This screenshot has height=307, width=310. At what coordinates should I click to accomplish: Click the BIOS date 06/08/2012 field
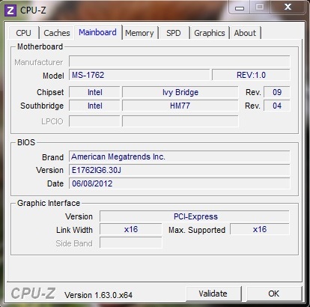(180, 183)
